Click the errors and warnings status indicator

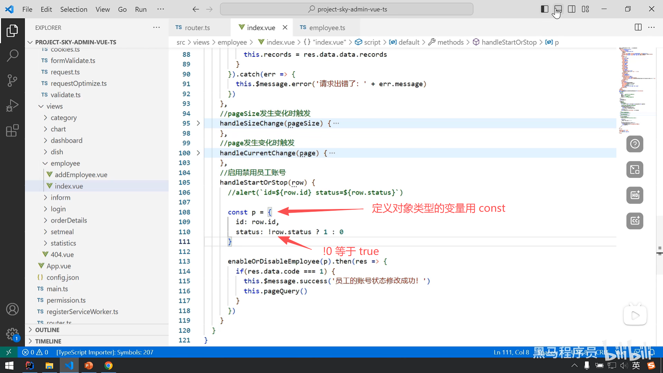35,352
